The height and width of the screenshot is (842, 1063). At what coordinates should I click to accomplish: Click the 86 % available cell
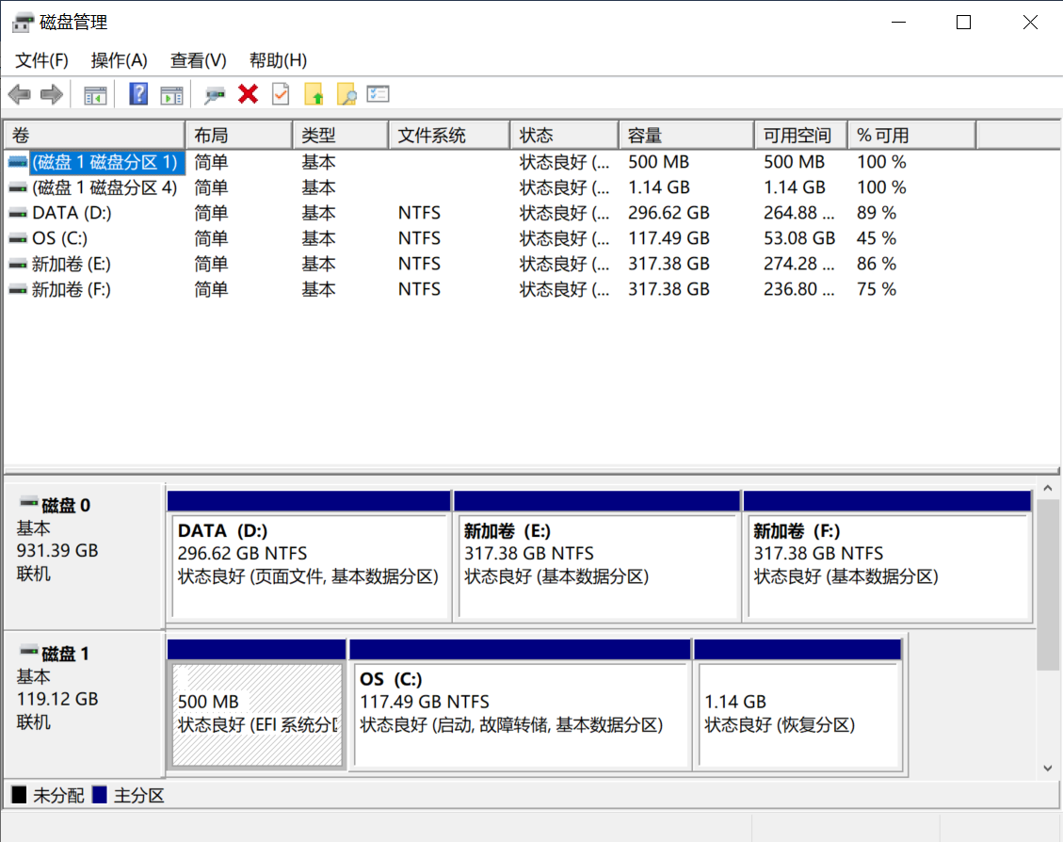(876, 264)
